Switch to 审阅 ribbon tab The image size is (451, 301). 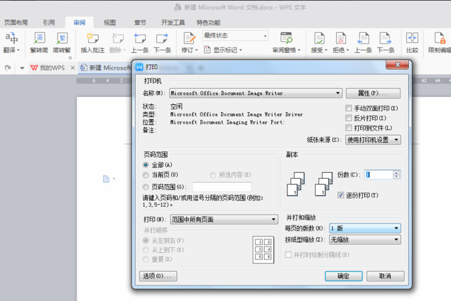(80, 23)
